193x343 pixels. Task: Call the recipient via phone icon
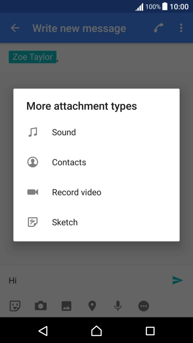tap(159, 28)
